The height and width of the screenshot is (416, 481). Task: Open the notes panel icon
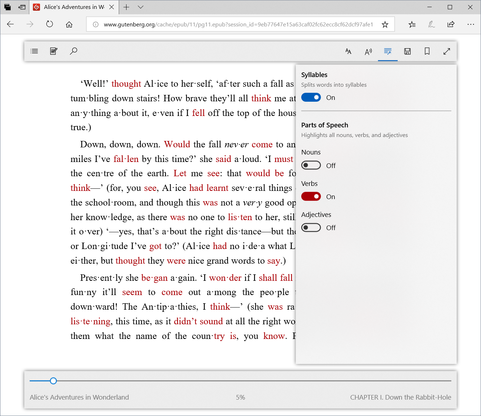54,51
